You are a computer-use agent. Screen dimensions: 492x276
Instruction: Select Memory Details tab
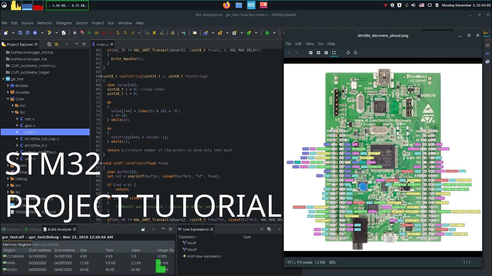pyautogui.click(x=46, y=245)
